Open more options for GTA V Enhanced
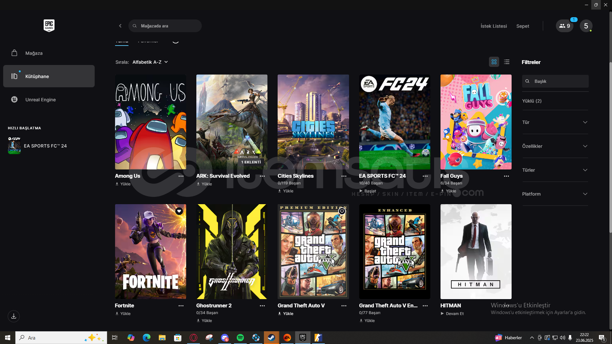 click(x=425, y=305)
